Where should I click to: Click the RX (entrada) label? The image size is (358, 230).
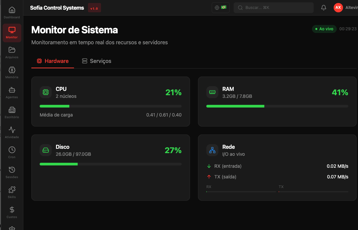[228, 166]
